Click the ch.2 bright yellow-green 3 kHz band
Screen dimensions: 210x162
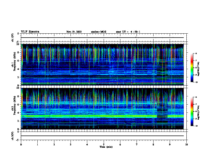(x=102, y=116)
